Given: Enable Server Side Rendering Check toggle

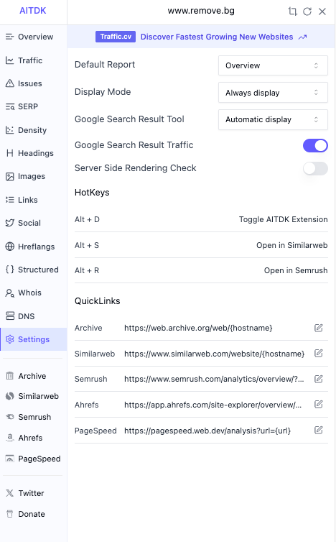Looking at the screenshot, I should pos(315,168).
